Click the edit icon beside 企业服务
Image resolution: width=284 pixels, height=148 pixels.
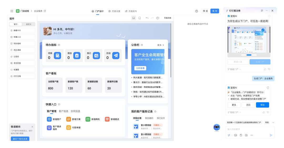pos(45,11)
